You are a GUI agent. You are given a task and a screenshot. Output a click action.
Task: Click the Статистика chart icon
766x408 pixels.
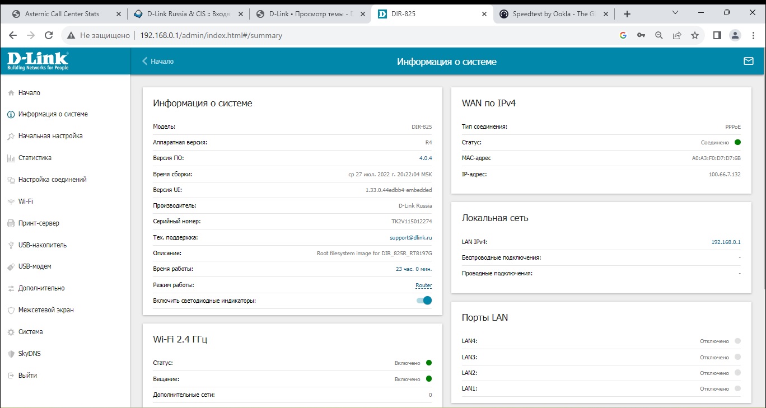point(11,158)
